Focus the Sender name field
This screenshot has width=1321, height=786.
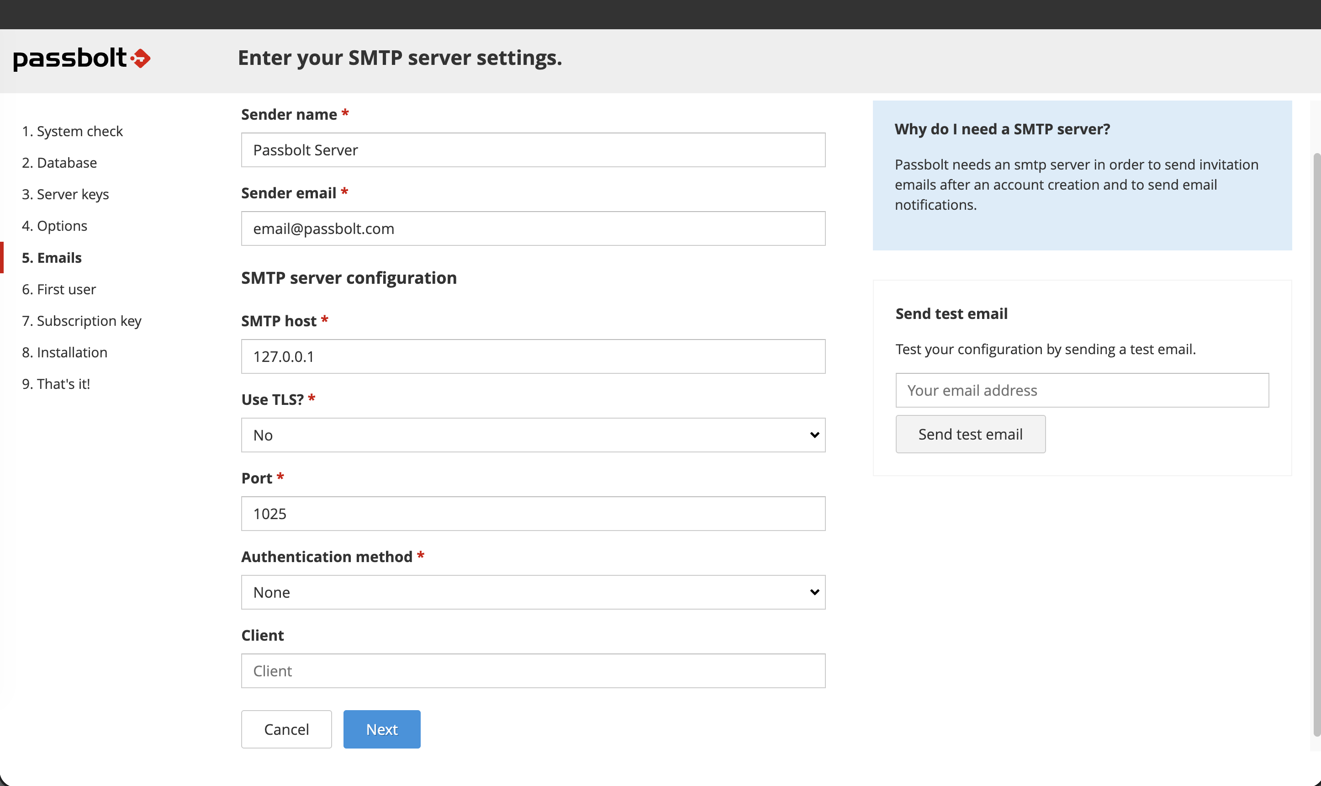[x=533, y=150]
